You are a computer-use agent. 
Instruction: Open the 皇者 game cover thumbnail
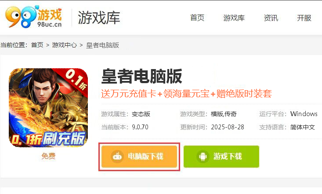pyautogui.click(x=48, y=108)
